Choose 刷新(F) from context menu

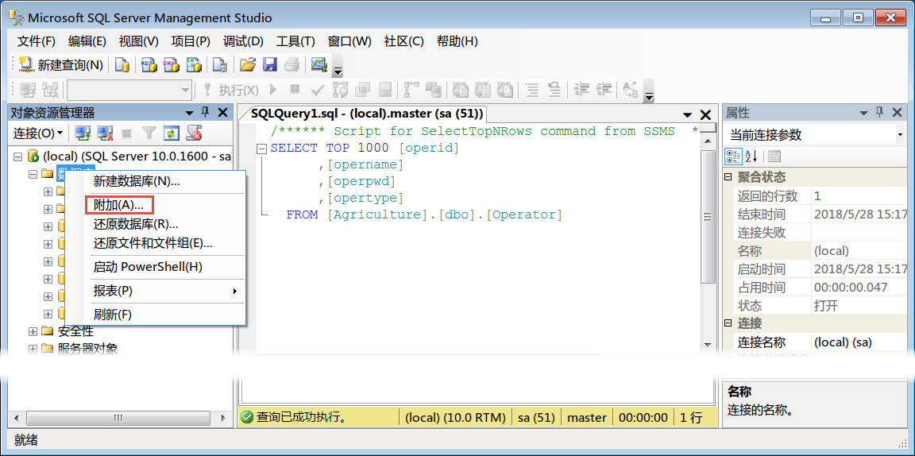(x=155, y=315)
